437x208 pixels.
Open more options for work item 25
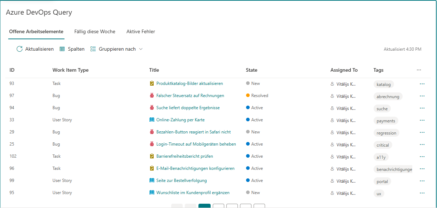(422, 144)
